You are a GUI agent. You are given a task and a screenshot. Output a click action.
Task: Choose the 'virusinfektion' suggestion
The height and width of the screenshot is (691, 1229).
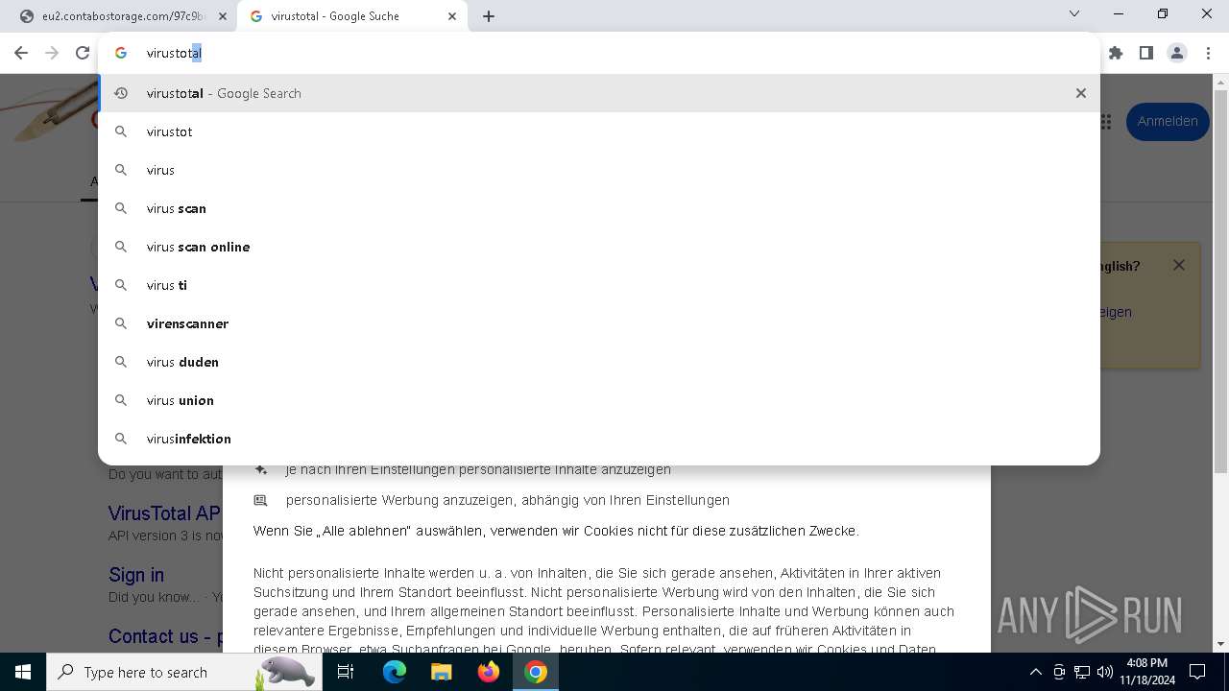pyautogui.click(x=599, y=439)
